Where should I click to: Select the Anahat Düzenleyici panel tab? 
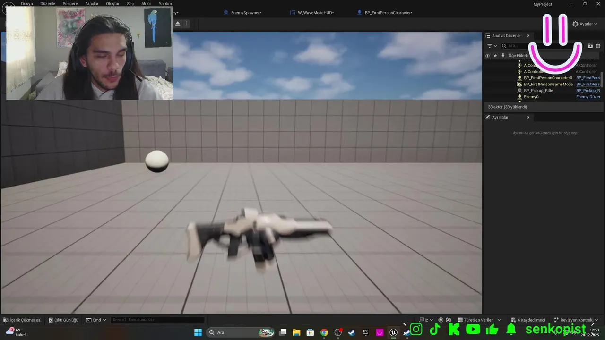click(x=507, y=35)
